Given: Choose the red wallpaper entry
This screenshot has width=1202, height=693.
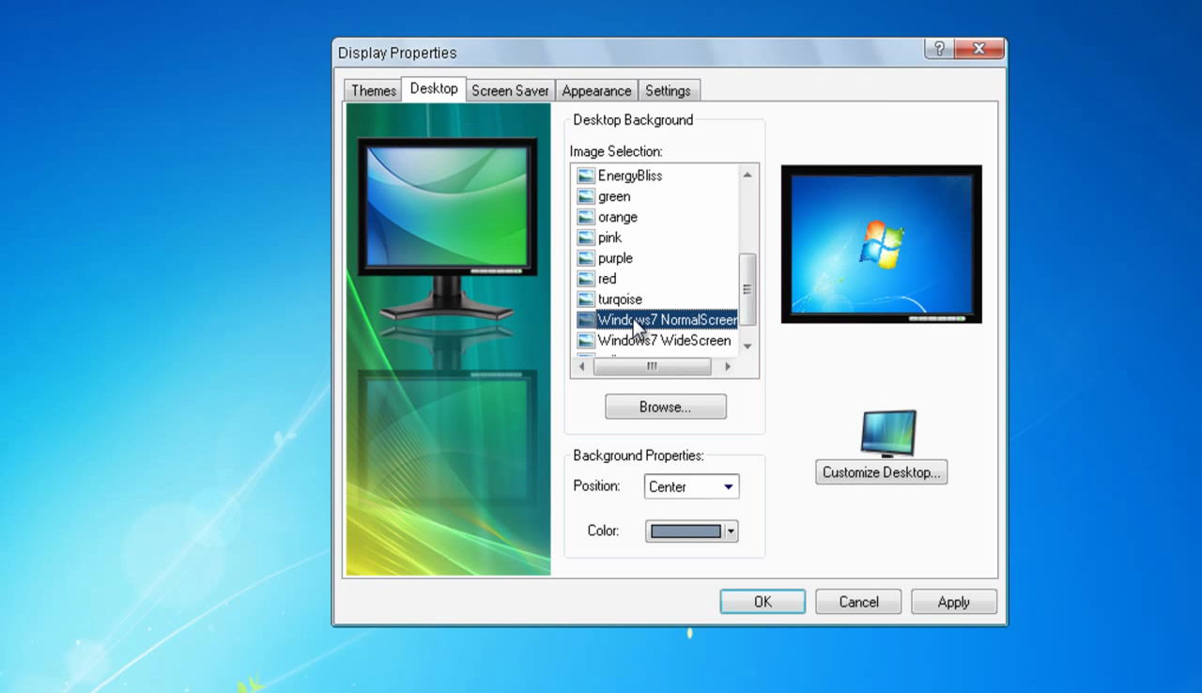Looking at the screenshot, I should point(607,279).
